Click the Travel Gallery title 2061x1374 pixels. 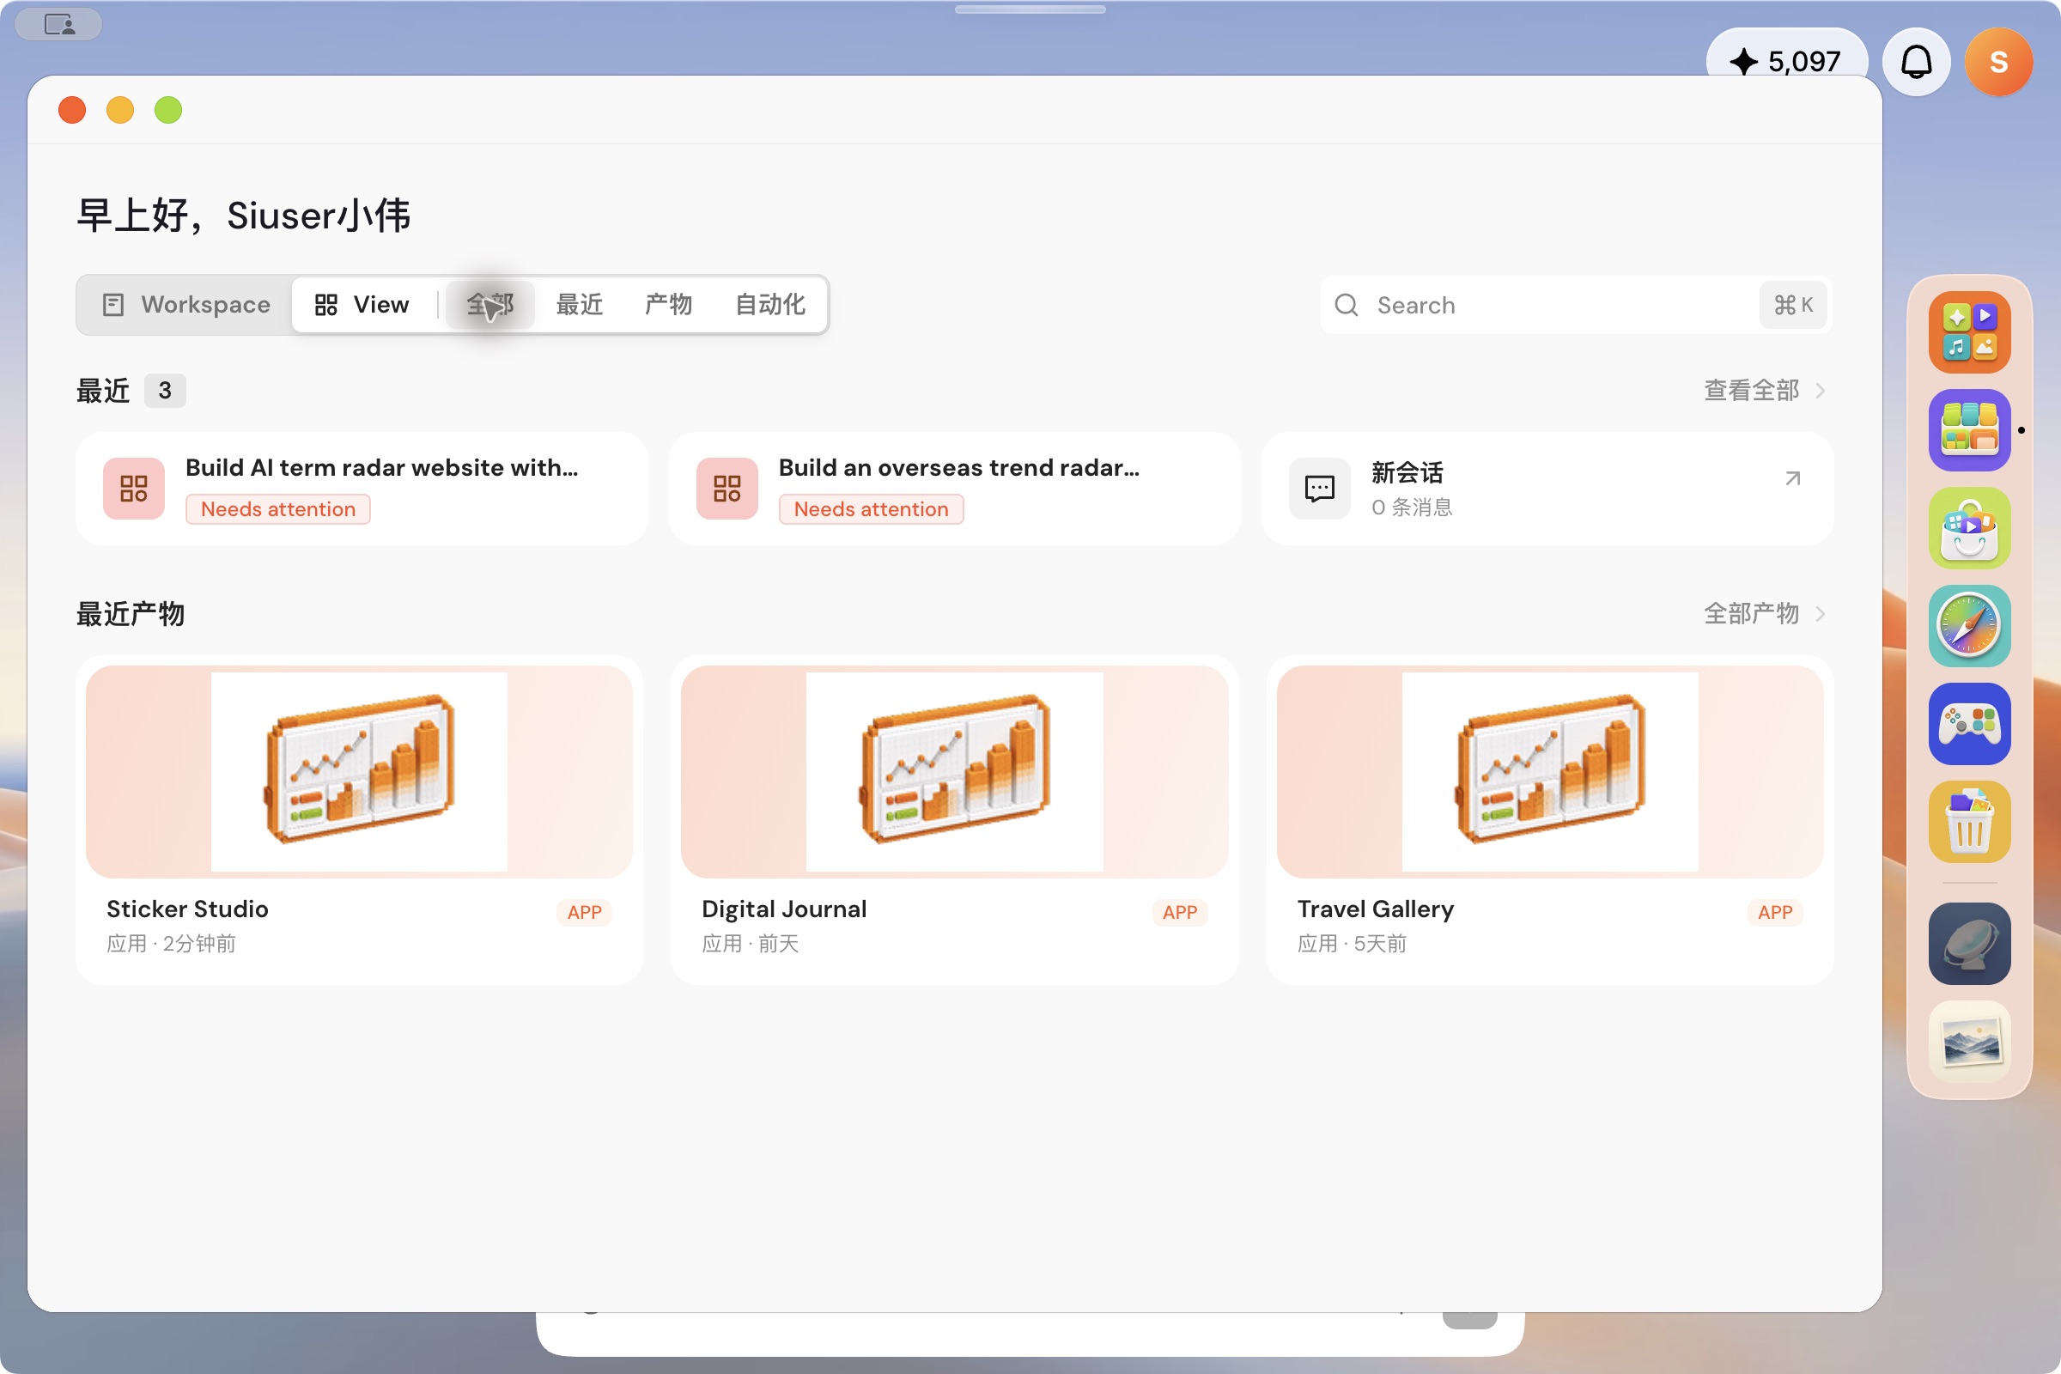1376,909
